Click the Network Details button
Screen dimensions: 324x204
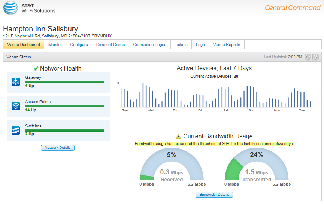point(58,148)
